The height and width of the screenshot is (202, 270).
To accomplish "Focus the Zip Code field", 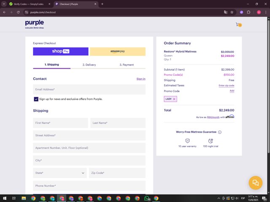I will tap(117, 173).
